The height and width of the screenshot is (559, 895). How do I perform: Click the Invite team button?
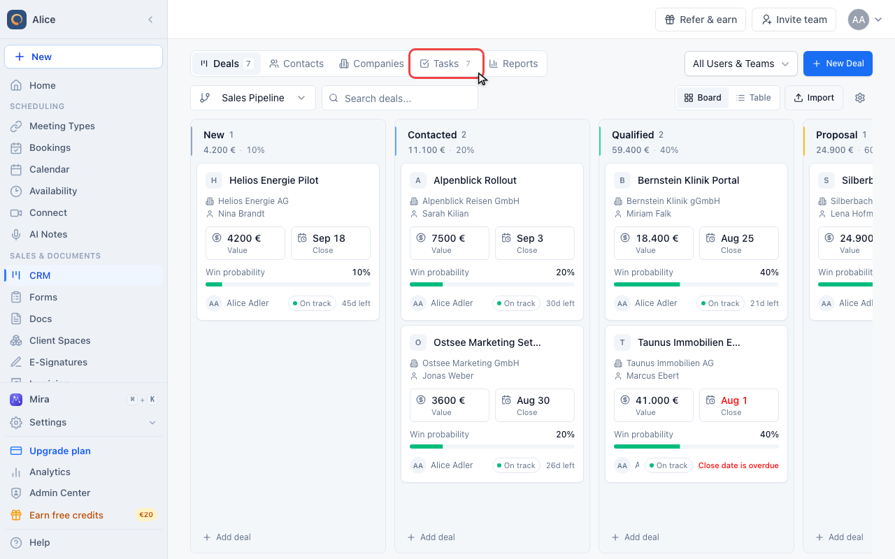click(x=794, y=20)
